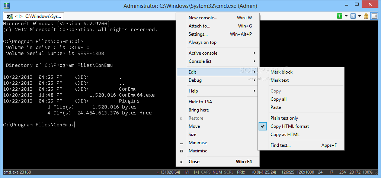This screenshot has width=381, height=178.
Task: Click the 126x25 size in status bar
Action: (x=288, y=172)
